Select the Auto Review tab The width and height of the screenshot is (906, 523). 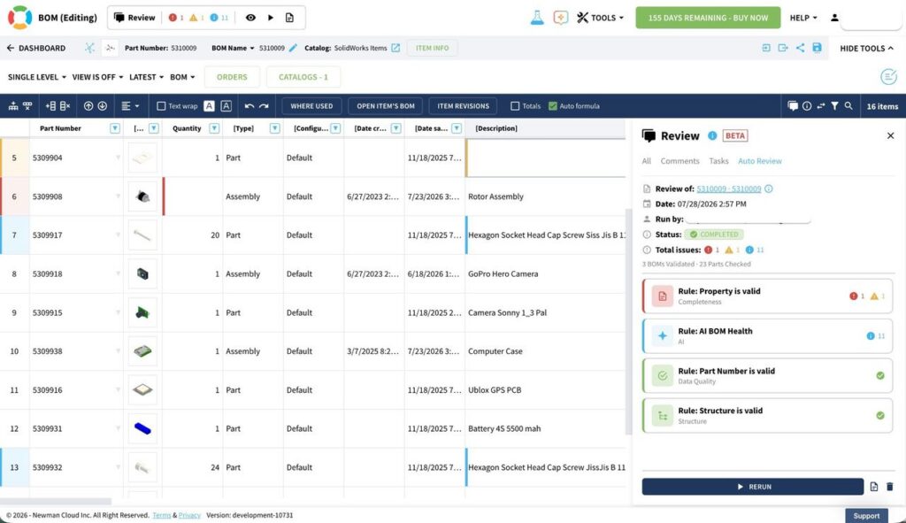pos(760,161)
